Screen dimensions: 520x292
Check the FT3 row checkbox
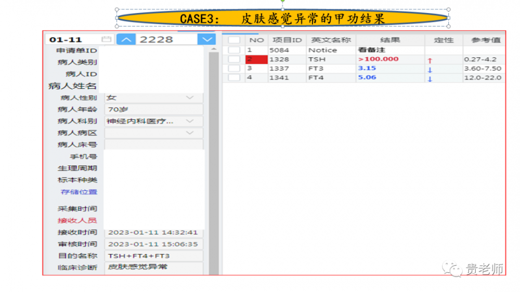pos(234,68)
